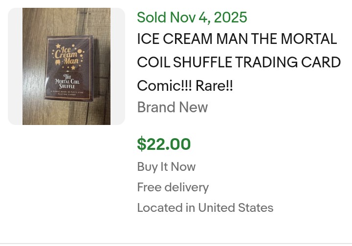Viewport: 352px width, 246px height.
Task: Click the $22.00 sold price
Action: [164, 144]
